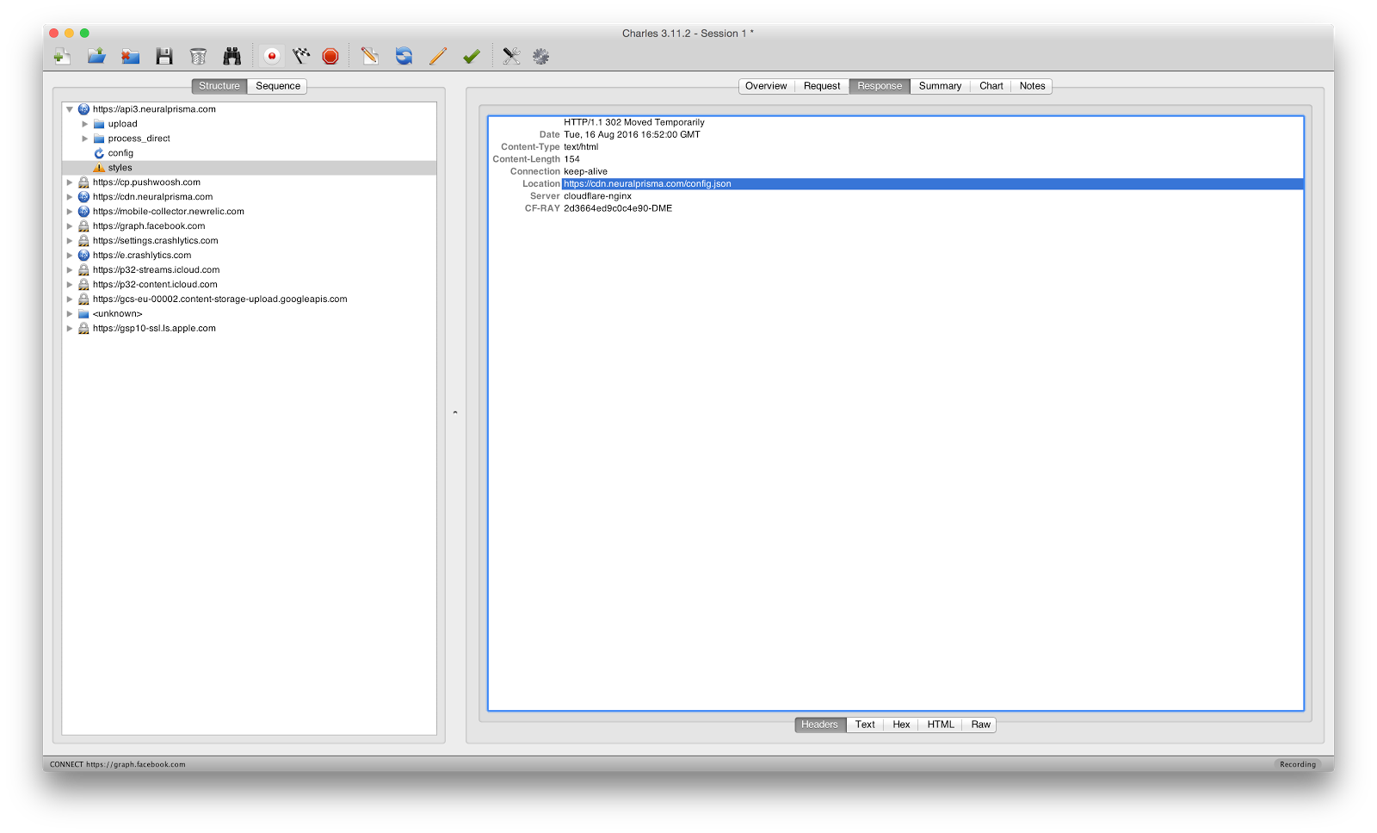Switch to the HTML response view

click(941, 725)
